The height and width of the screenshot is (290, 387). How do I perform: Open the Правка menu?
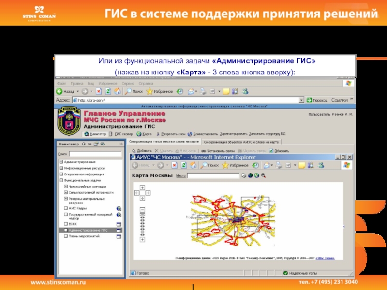pyautogui.click(x=77, y=83)
